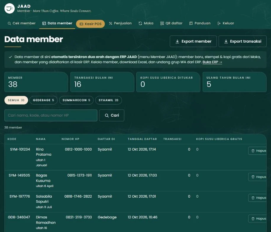Click sync icon beside Moka
Image resolution: width=271 pixels, height=232 pixels.
tap(140, 23)
